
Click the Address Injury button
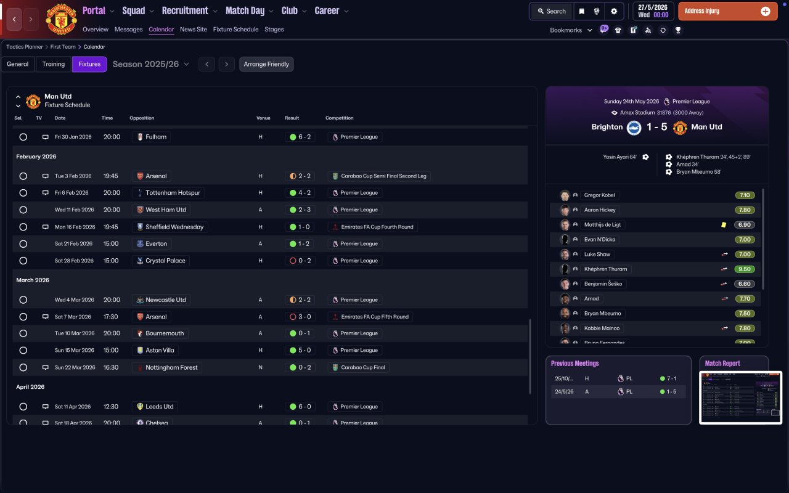click(x=728, y=11)
